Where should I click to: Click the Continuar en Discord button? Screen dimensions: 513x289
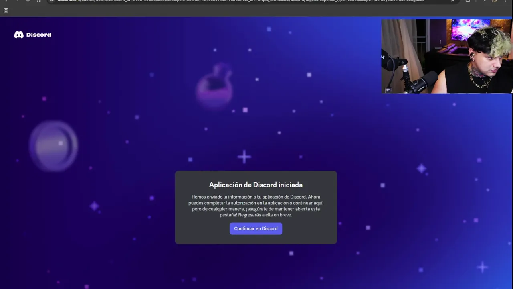coord(256,228)
